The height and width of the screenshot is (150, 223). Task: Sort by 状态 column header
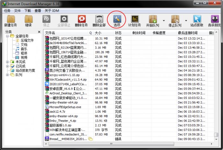coord(122,33)
